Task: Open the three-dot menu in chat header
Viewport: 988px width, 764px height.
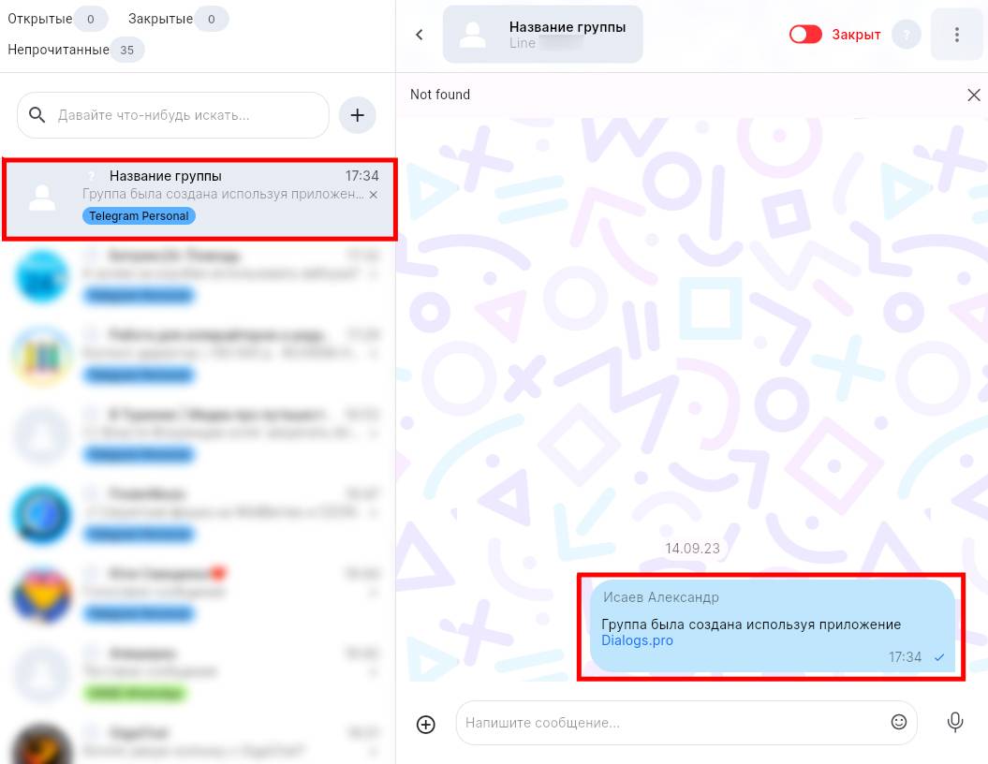Action: (x=956, y=35)
